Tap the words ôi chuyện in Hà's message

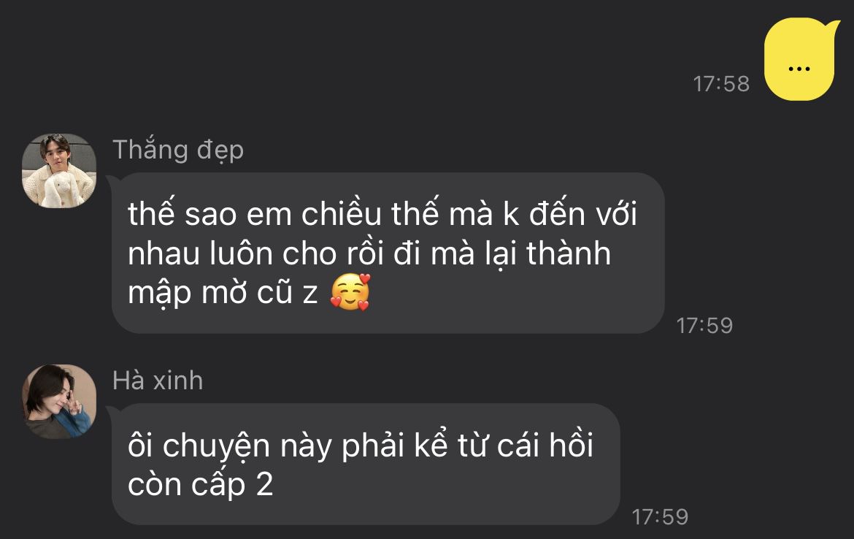click(199, 446)
